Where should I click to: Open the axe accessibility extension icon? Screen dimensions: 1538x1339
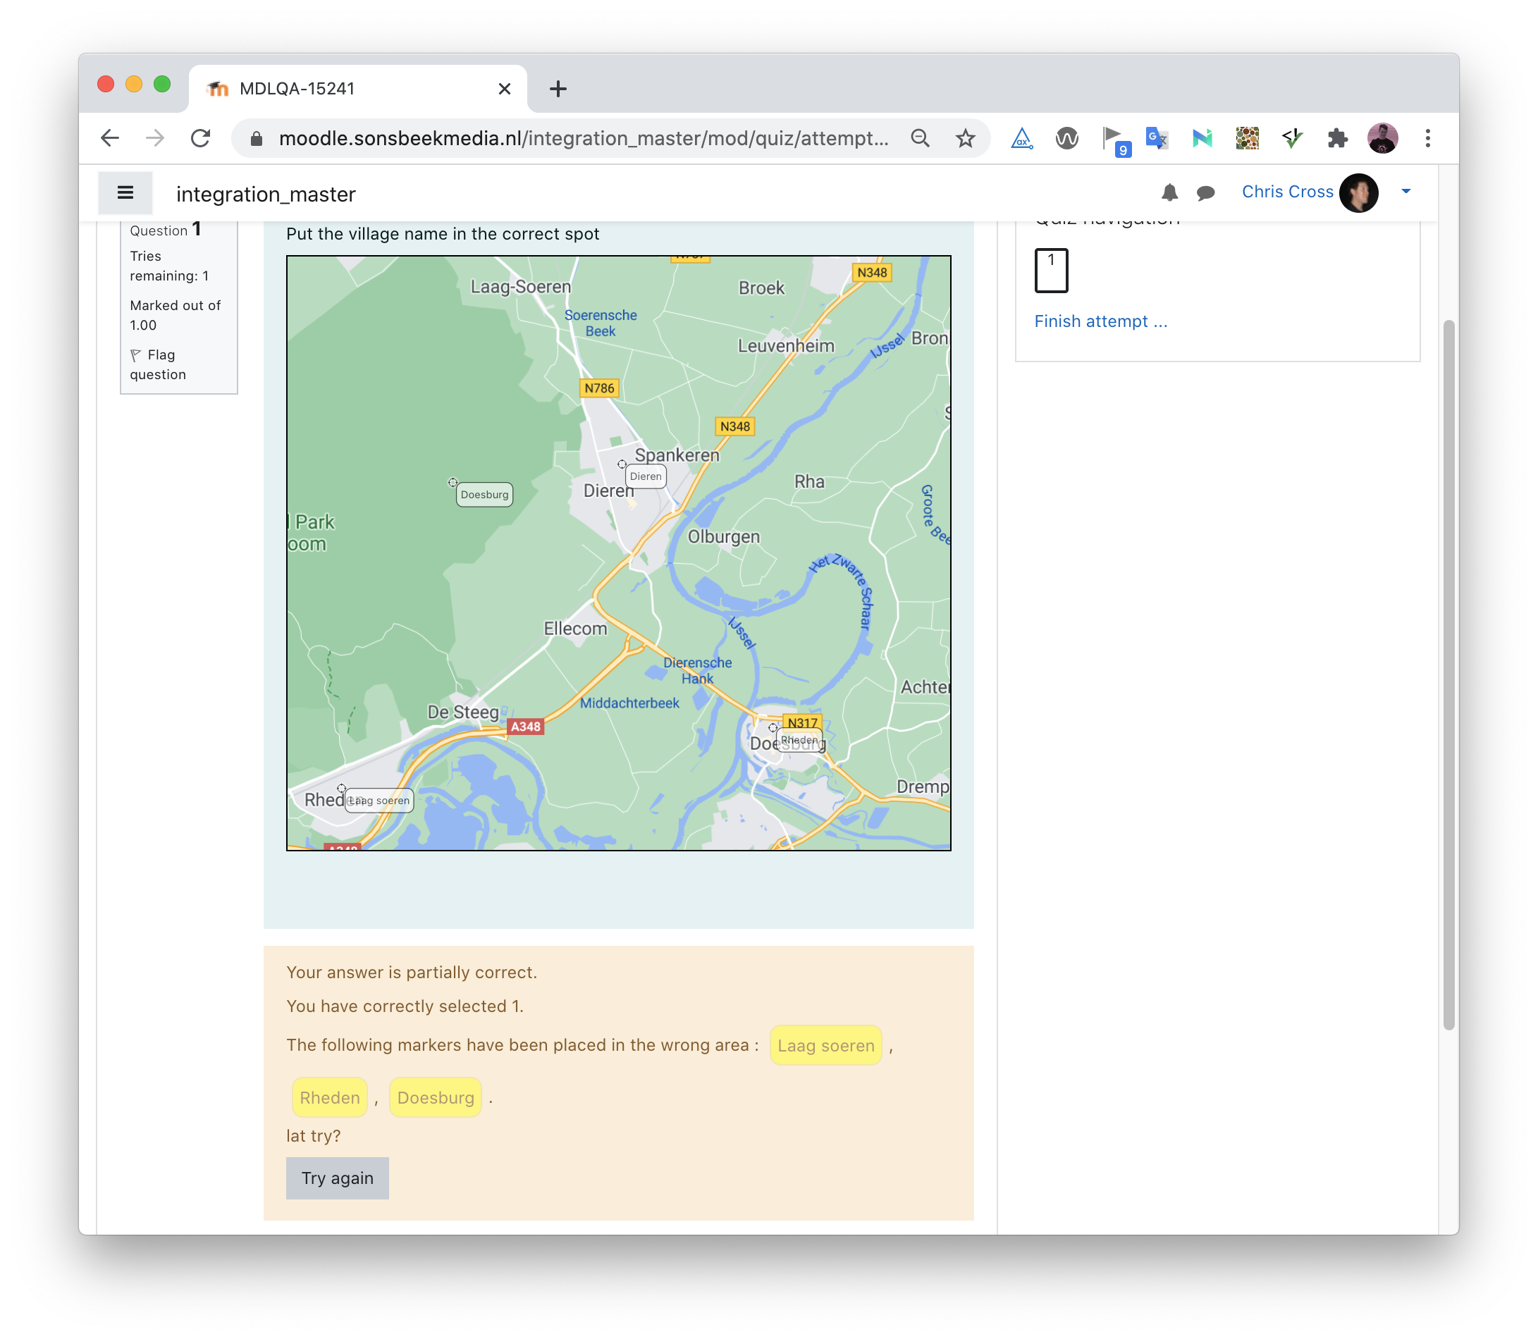[1022, 138]
